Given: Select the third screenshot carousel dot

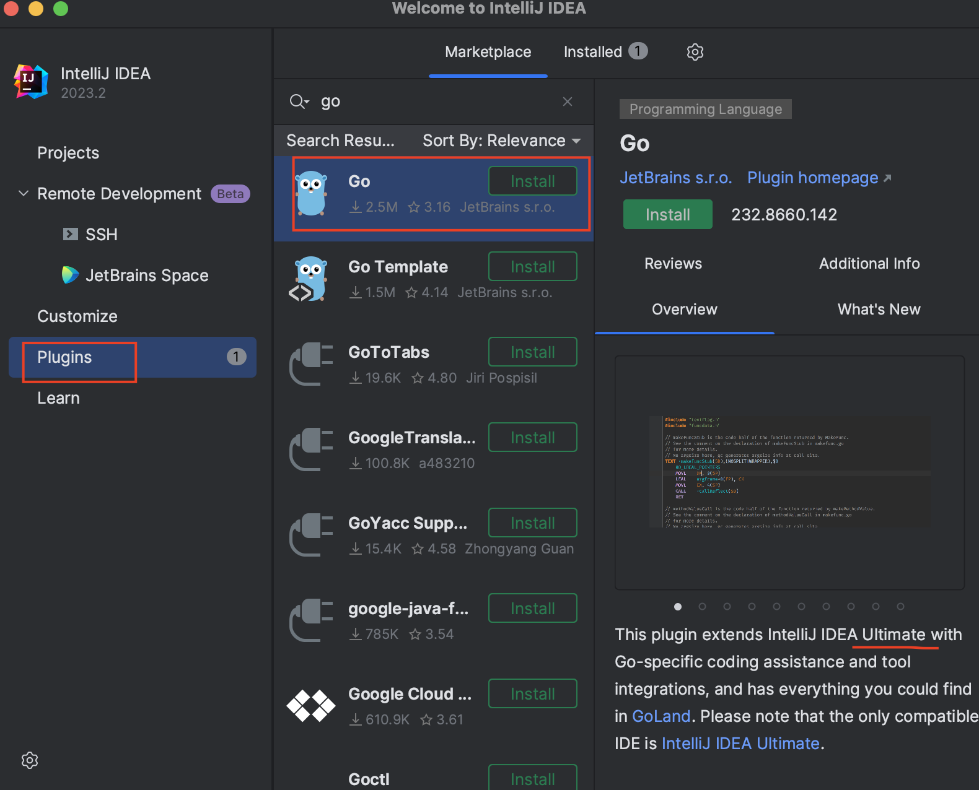Looking at the screenshot, I should point(727,607).
